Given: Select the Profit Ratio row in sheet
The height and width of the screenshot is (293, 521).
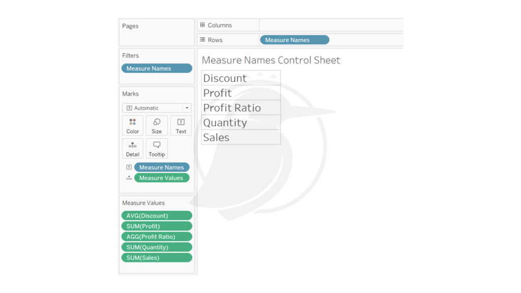Looking at the screenshot, I should (x=241, y=108).
